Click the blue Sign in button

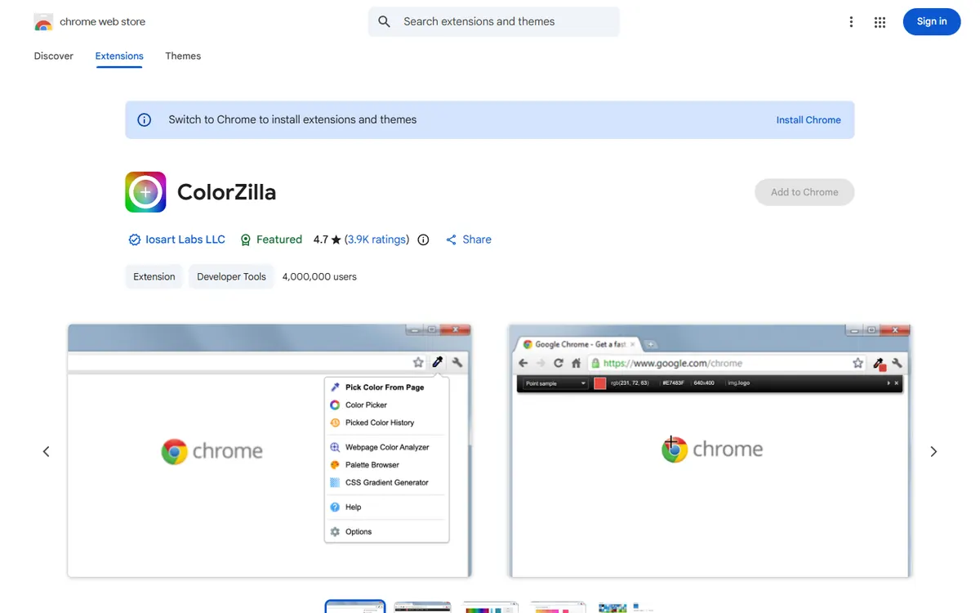(x=932, y=22)
